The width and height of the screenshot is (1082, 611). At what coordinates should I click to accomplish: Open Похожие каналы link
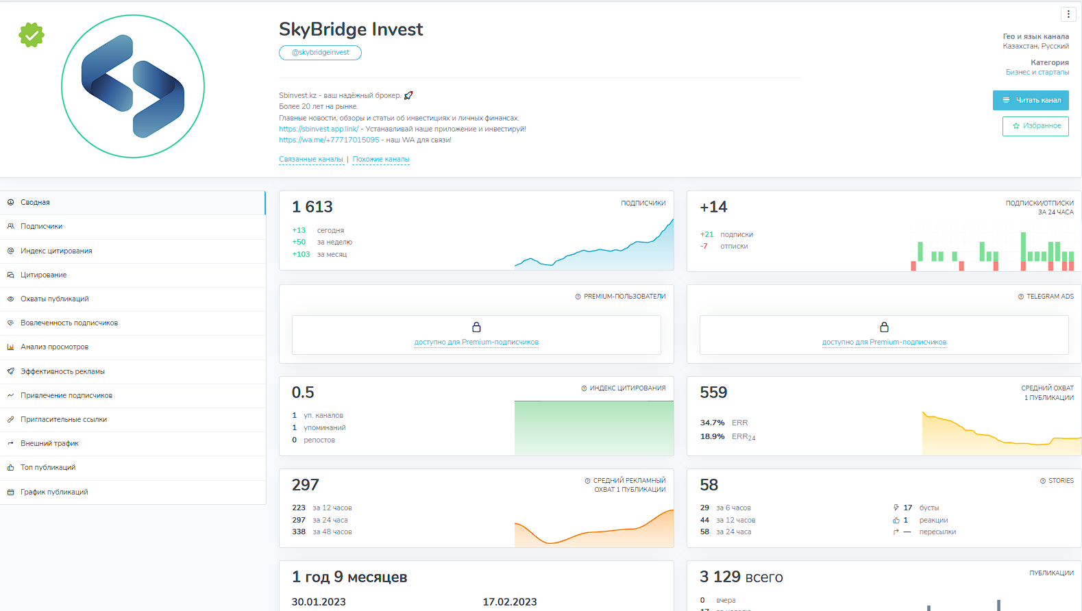[381, 159]
